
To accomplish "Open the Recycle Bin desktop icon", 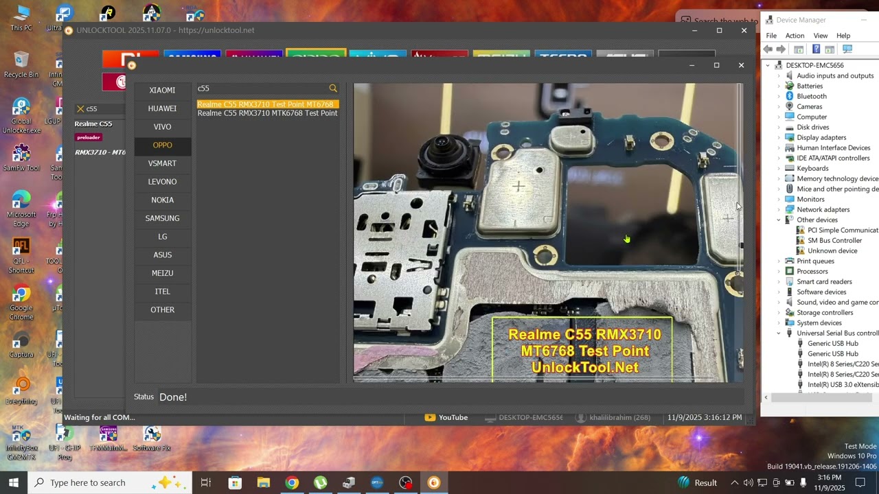I will click(21, 64).
